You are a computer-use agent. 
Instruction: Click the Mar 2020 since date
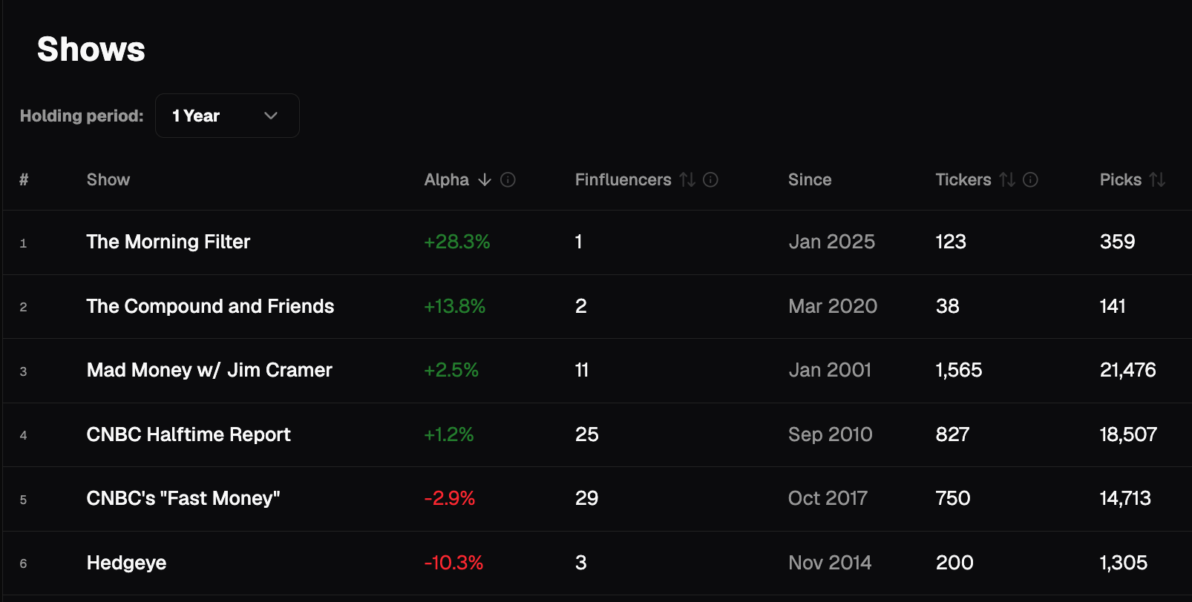click(x=833, y=306)
